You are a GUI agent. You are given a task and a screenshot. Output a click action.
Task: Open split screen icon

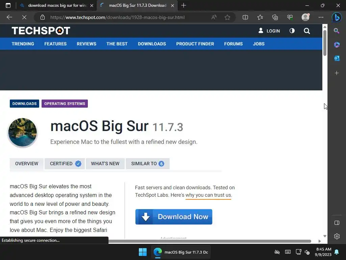(x=245, y=17)
